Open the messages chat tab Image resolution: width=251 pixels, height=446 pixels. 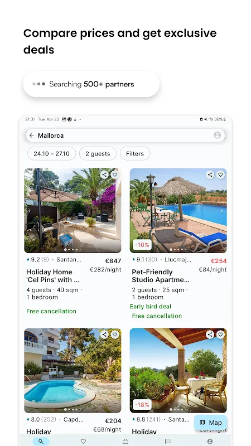pyautogui.click(x=168, y=442)
